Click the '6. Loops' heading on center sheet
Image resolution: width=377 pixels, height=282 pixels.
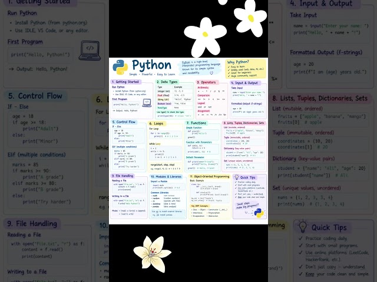click(x=156, y=123)
